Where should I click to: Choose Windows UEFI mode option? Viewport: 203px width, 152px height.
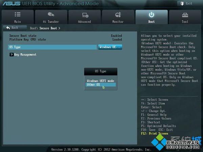[100, 81]
